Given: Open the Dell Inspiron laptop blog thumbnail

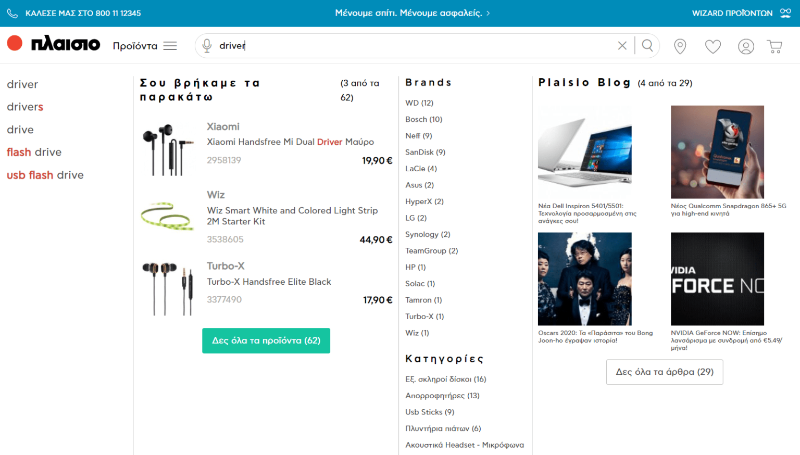Looking at the screenshot, I should coord(584,151).
